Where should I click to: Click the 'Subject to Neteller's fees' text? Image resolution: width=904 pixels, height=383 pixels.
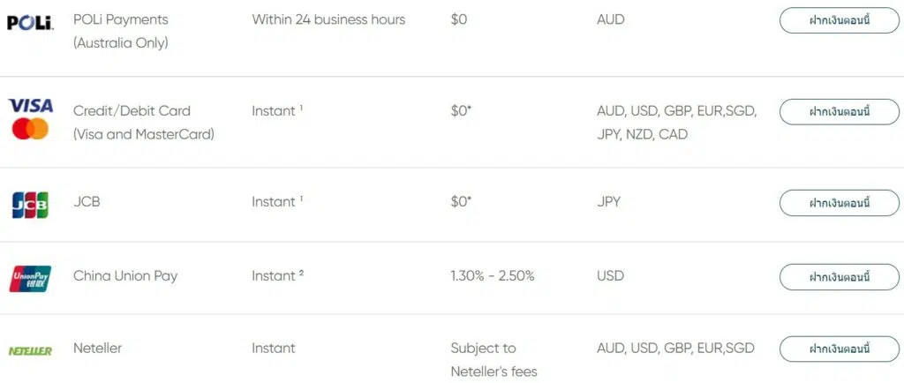(493, 360)
